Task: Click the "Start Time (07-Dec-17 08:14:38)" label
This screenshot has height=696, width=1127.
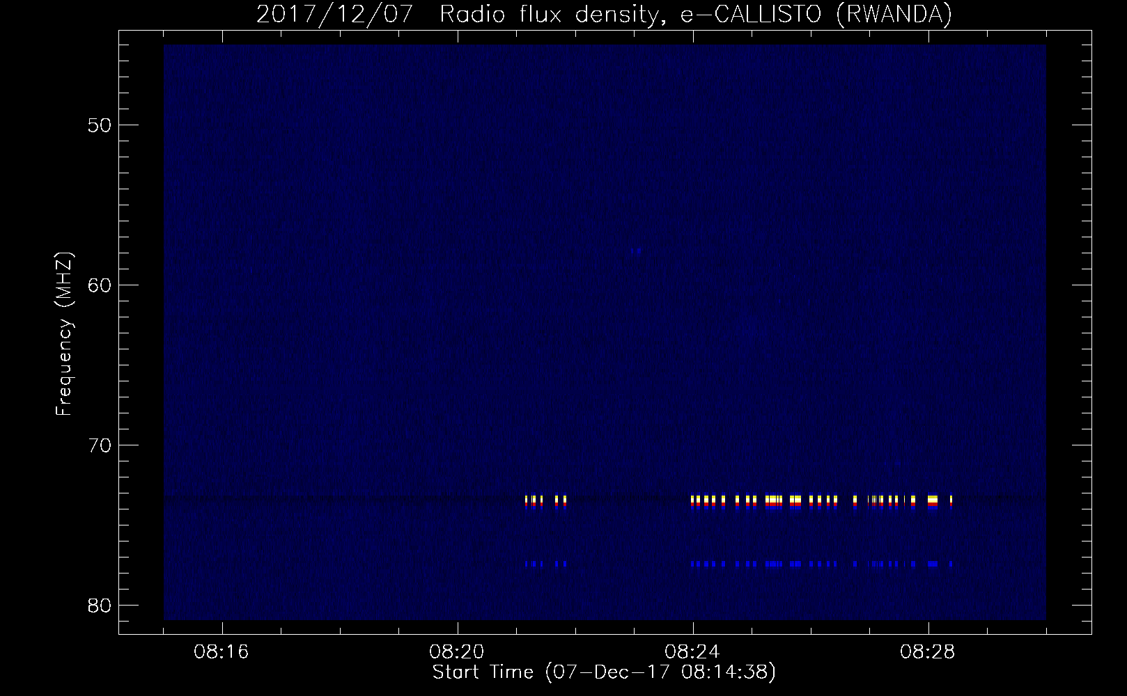Action: tap(604, 672)
